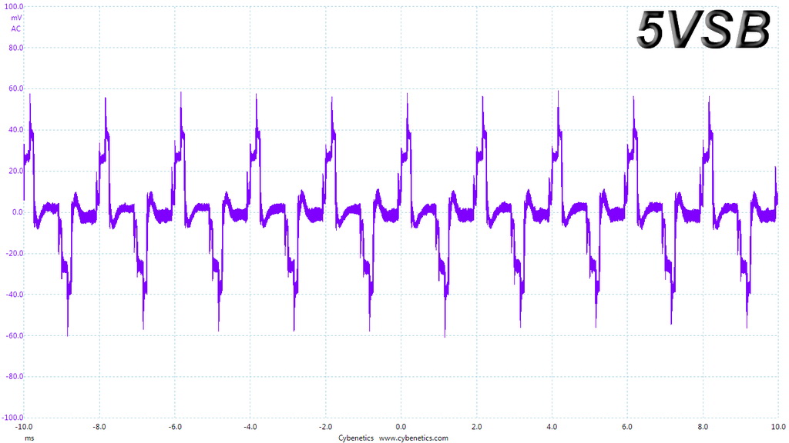Click the 6.0 X-axis value
The height and width of the screenshot is (443, 789).
tap(627, 427)
